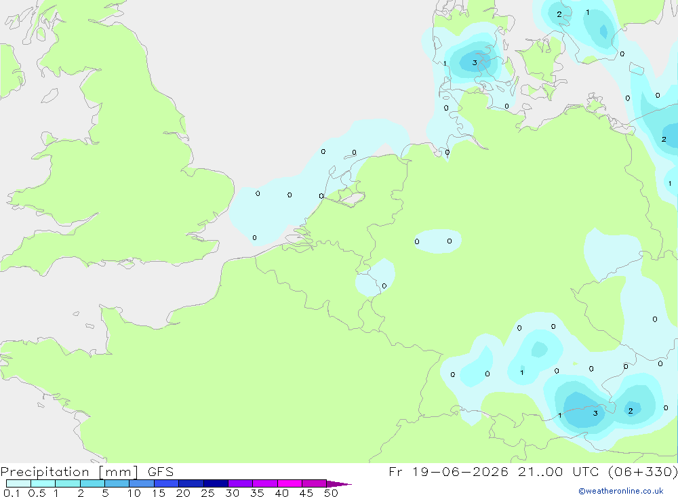678x497 pixels.
Task: Click the value 2 in the Poland rain band
Action: [x=664, y=139]
